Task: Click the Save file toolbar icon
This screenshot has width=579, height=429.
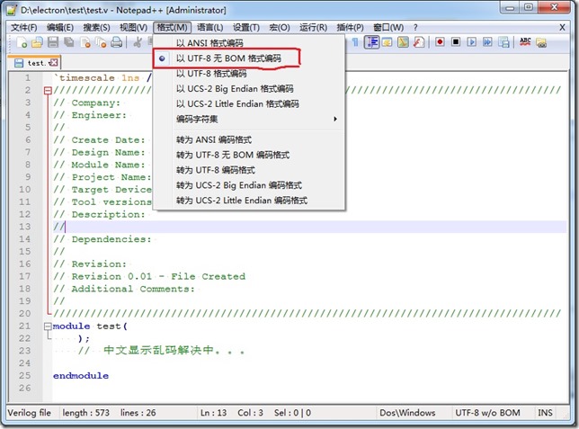Action: (x=53, y=42)
